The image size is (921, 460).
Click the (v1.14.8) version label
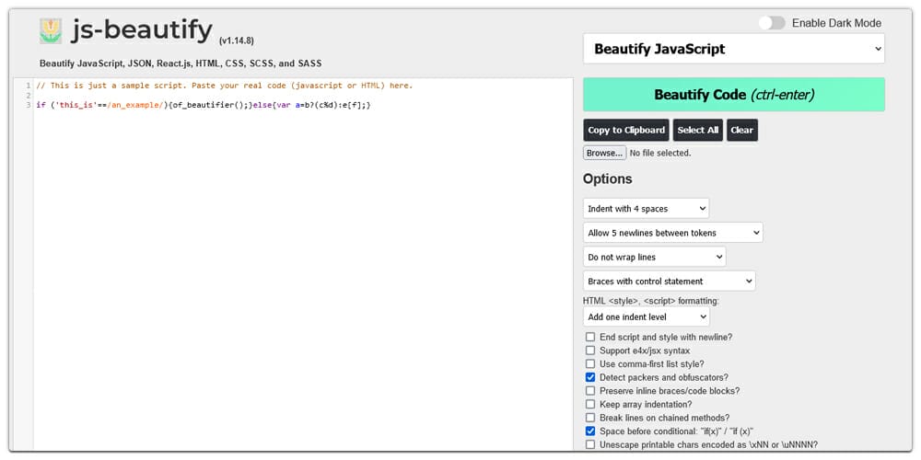tap(236, 41)
